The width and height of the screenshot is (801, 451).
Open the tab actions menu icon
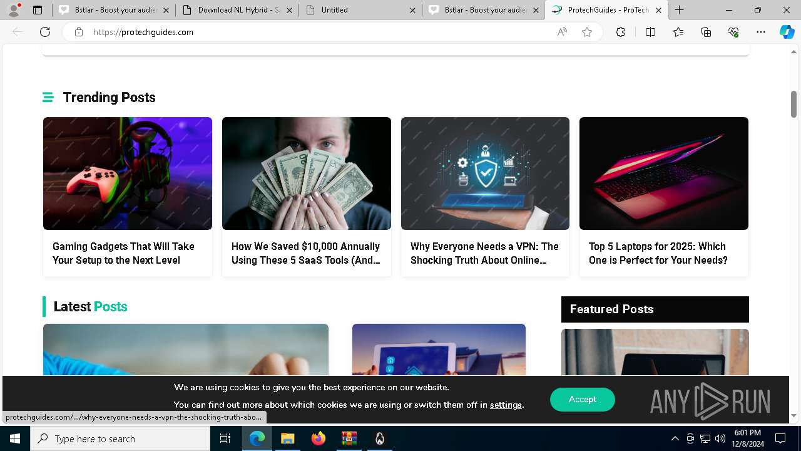click(x=38, y=10)
